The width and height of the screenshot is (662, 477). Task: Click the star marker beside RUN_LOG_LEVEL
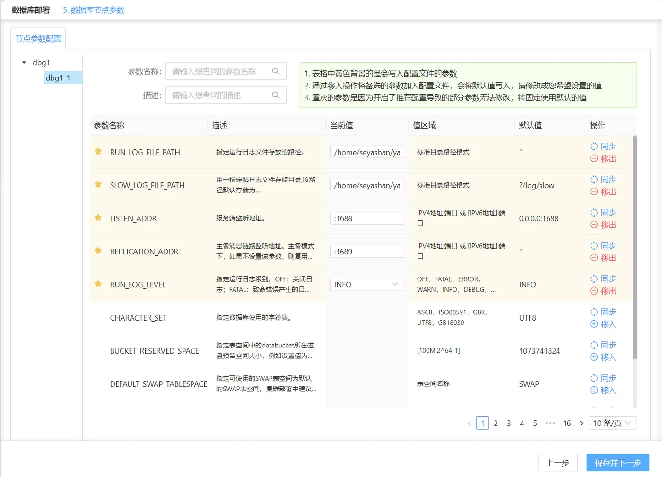98,284
